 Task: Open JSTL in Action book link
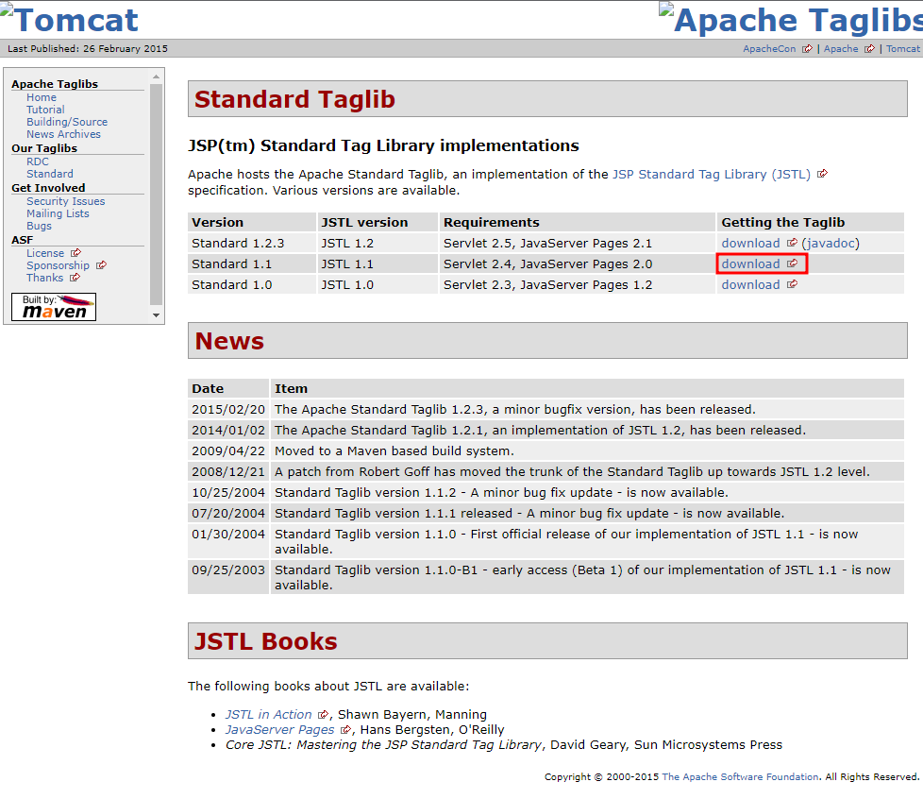tap(268, 715)
